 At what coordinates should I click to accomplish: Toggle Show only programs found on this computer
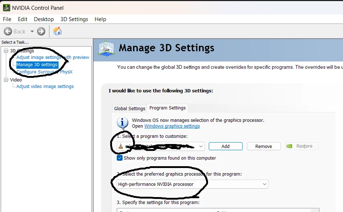coord(120,158)
